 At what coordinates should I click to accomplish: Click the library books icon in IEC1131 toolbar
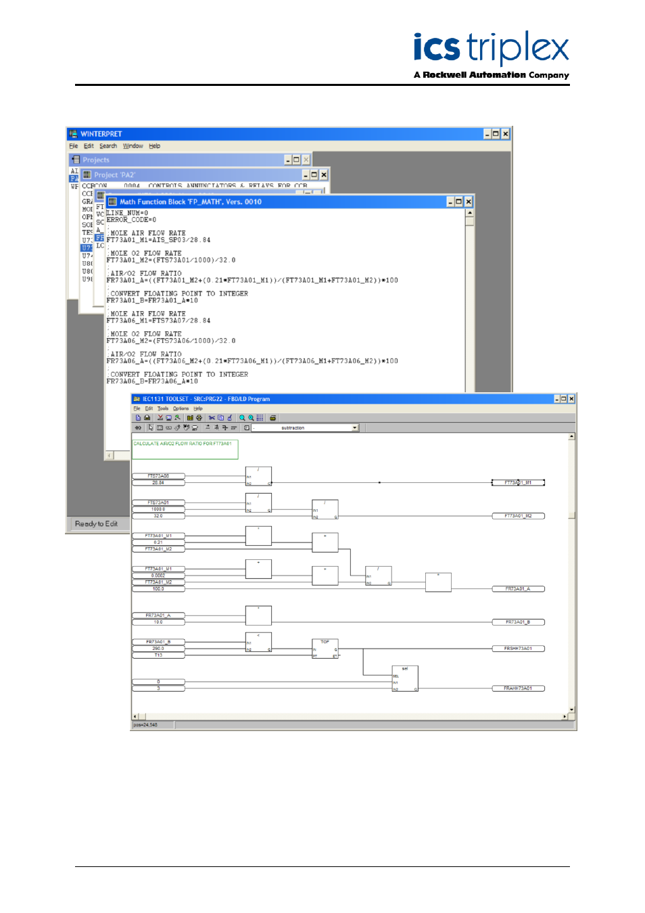click(x=190, y=417)
